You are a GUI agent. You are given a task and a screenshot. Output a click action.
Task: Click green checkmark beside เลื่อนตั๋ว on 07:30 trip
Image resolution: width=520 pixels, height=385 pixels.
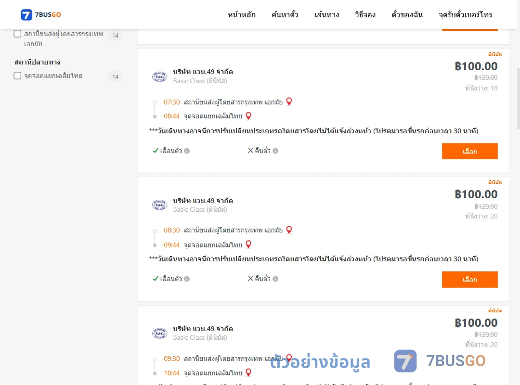point(156,151)
